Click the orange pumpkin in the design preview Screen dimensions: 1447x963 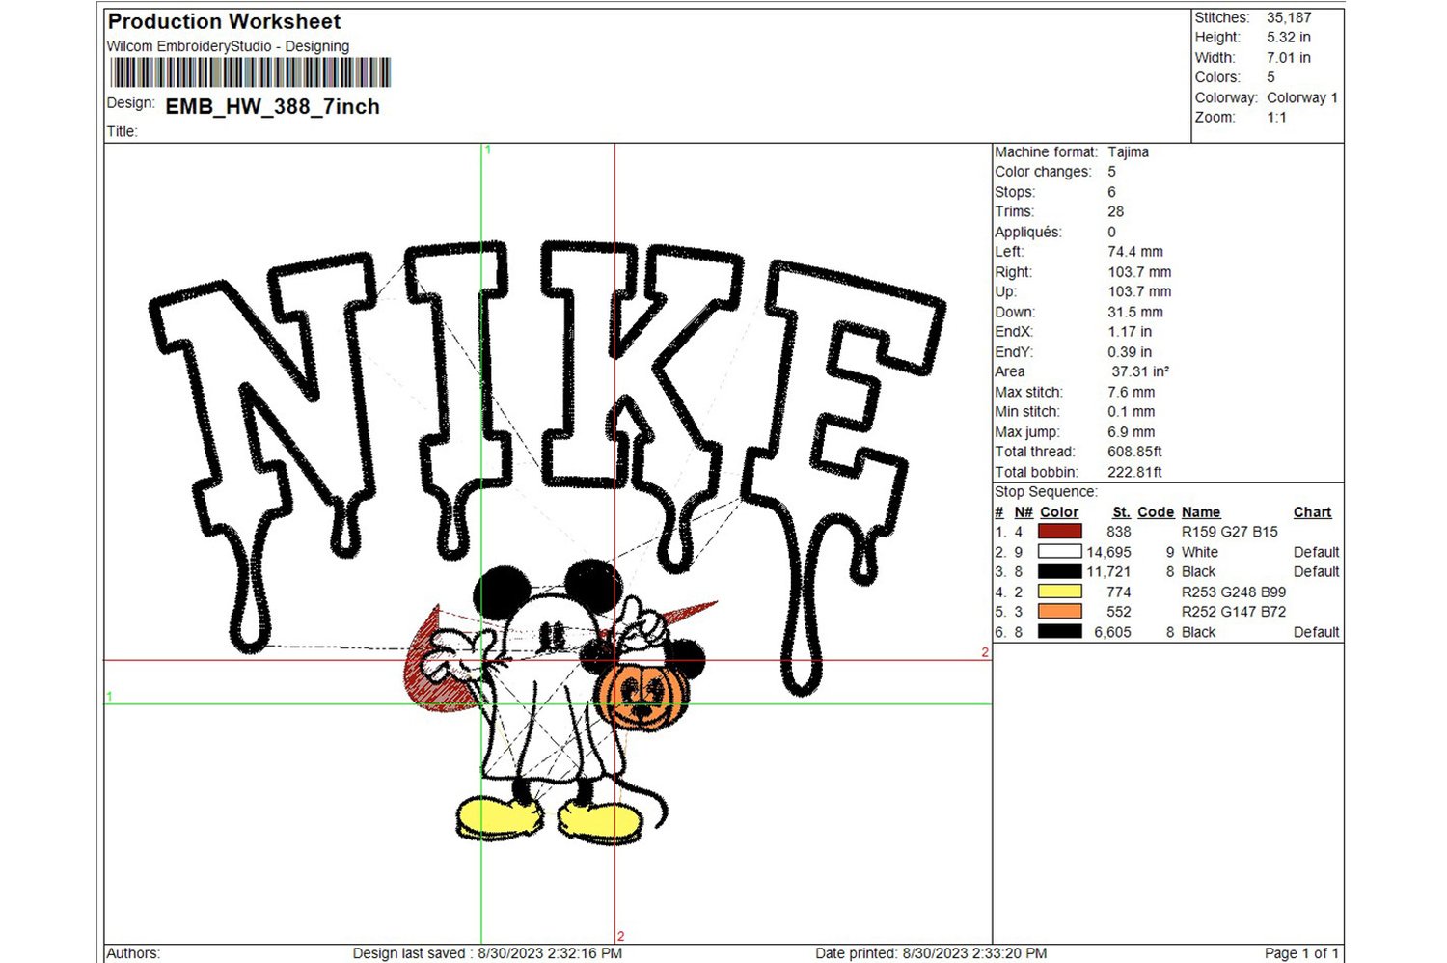pos(642,695)
